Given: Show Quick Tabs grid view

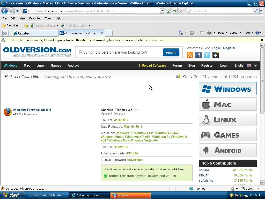Looking at the screenshot, I should pyautogui.click(x=5, y=33).
